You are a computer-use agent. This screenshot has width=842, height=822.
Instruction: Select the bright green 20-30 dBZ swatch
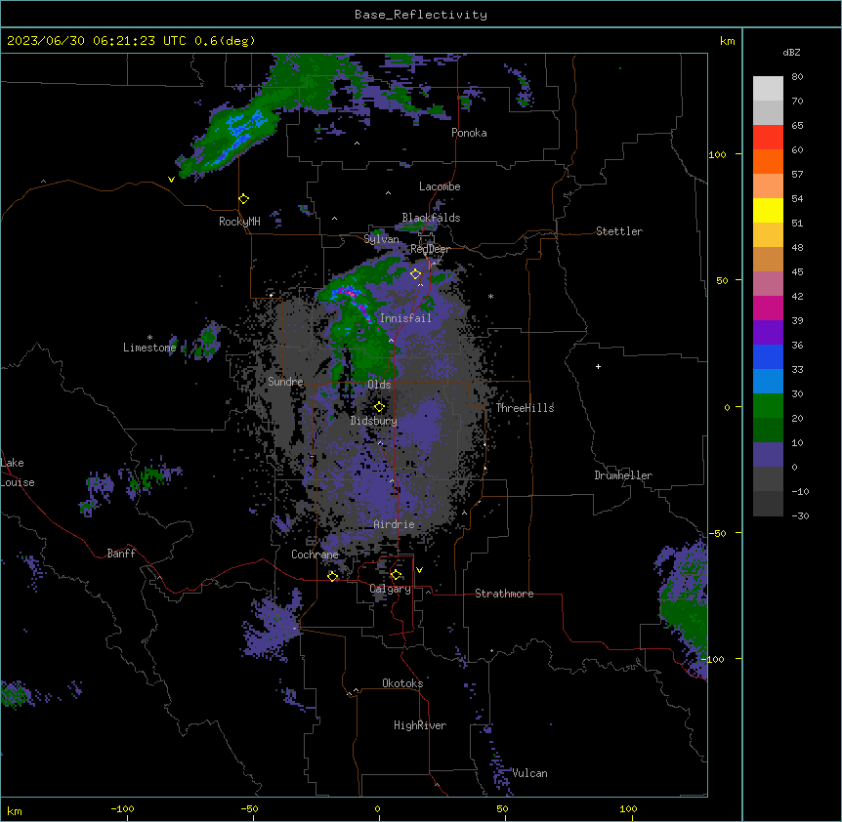point(768,406)
